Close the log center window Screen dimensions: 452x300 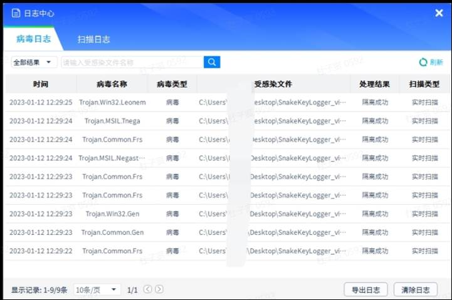439,13
